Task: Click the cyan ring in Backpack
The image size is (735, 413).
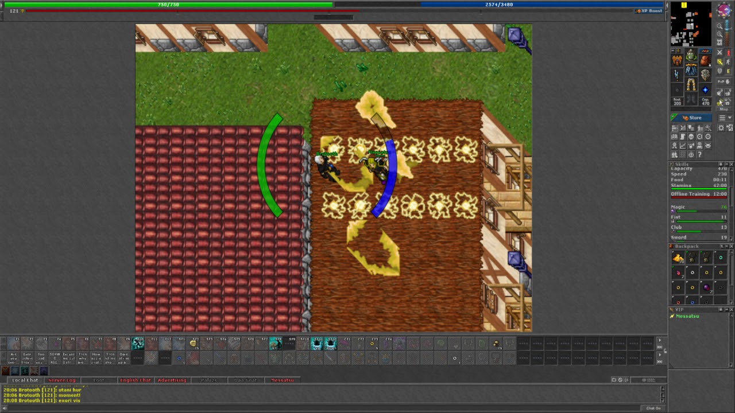Action: (x=721, y=258)
